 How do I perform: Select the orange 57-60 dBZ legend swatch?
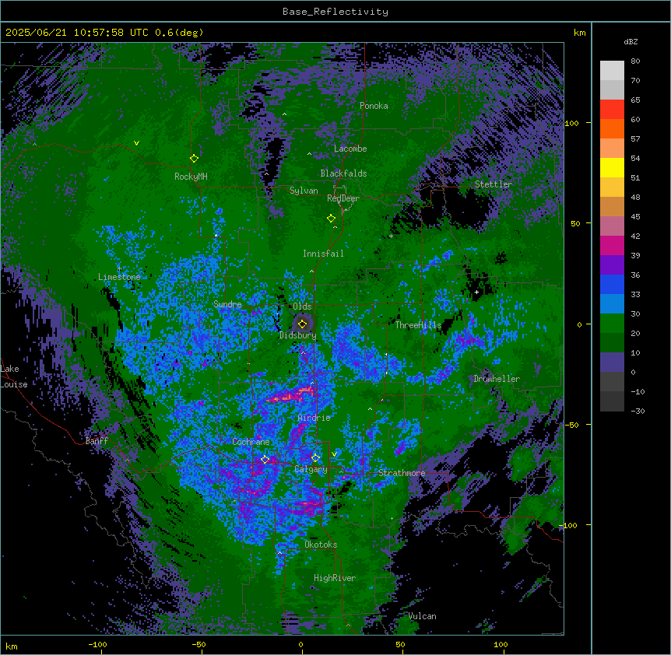click(x=612, y=128)
